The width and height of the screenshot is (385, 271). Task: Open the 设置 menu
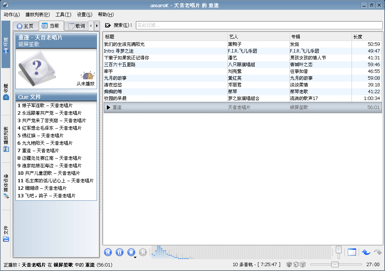pyautogui.click(x=85, y=15)
